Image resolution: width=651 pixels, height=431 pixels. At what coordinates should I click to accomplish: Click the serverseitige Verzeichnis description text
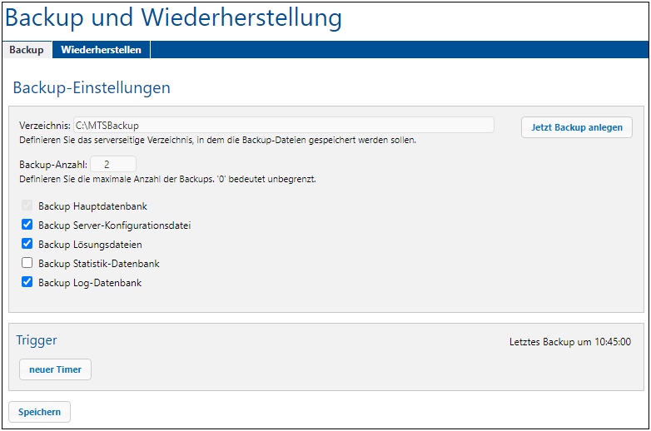(217, 140)
